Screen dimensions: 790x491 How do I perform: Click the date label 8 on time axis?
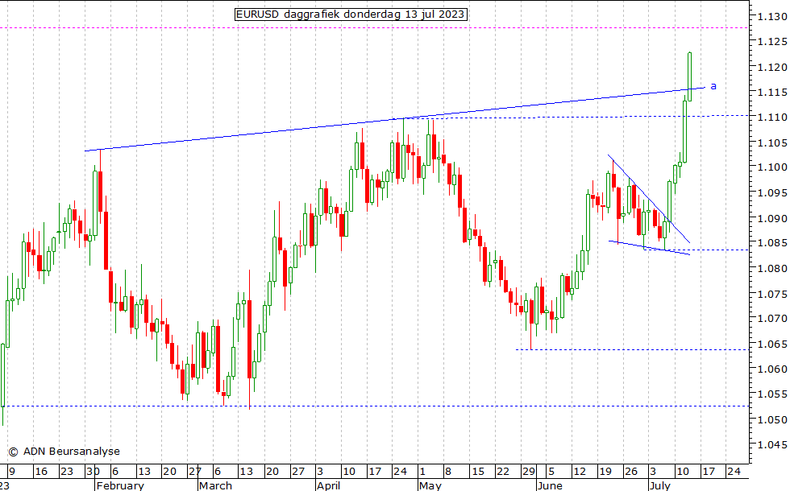(448, 472)
